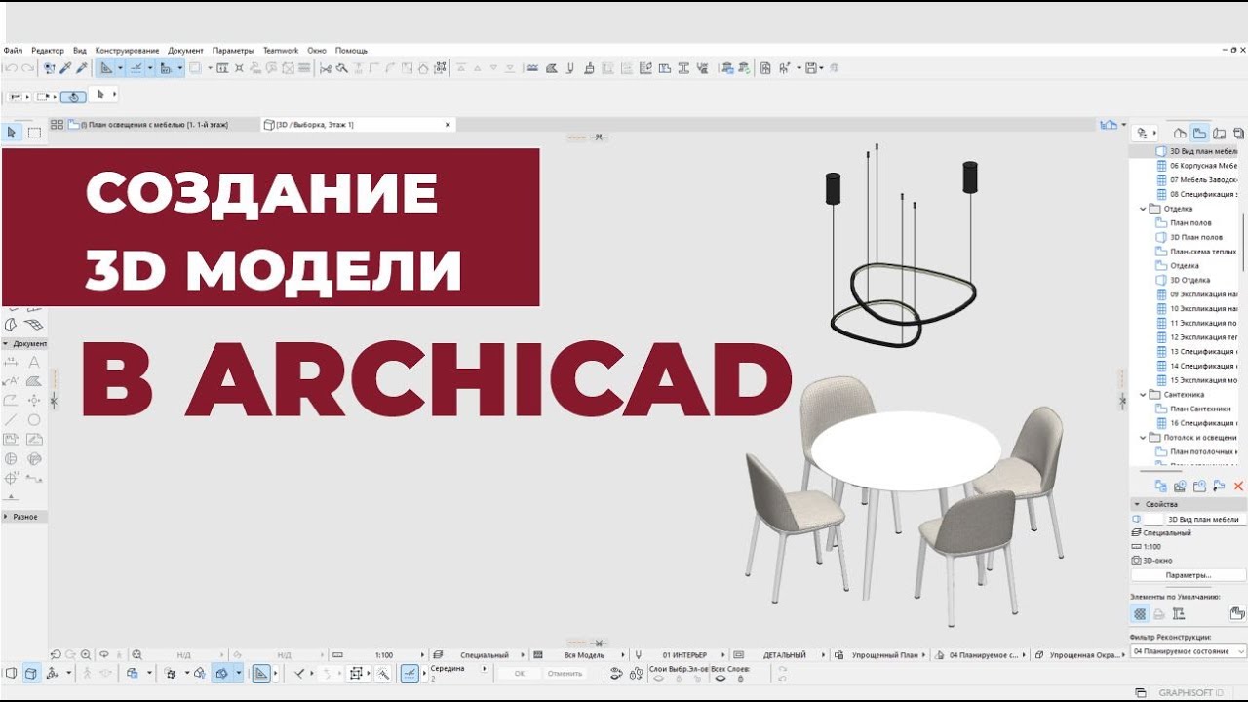
Task: Collapse the Потолок и освещение folder
Action: [1144, 438]
